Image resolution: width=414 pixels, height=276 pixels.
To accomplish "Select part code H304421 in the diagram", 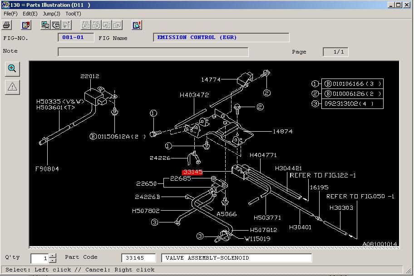I will [288, 168].
